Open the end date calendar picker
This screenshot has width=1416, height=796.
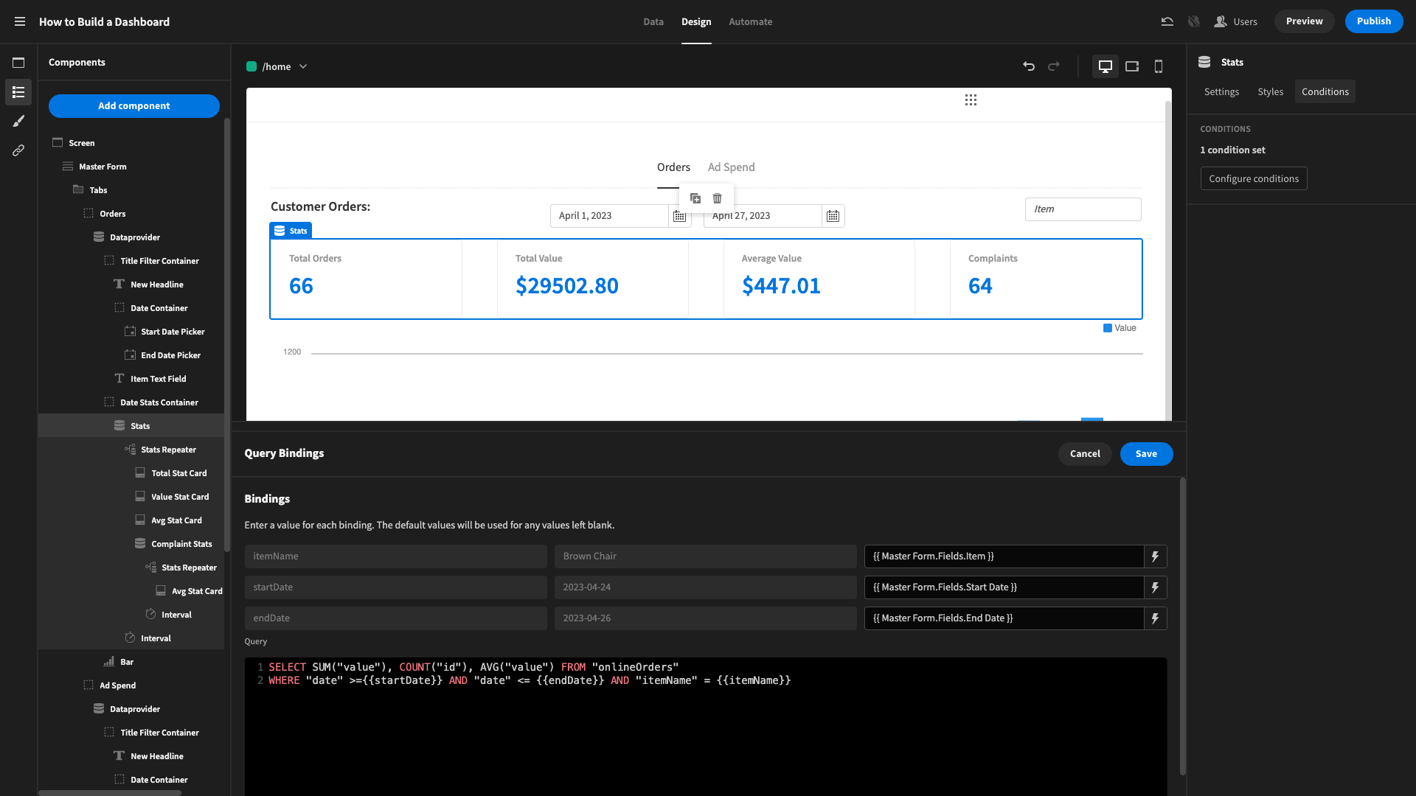click(833, 216)
